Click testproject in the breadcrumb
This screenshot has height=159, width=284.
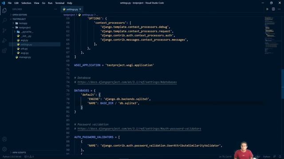click(69, 15)
